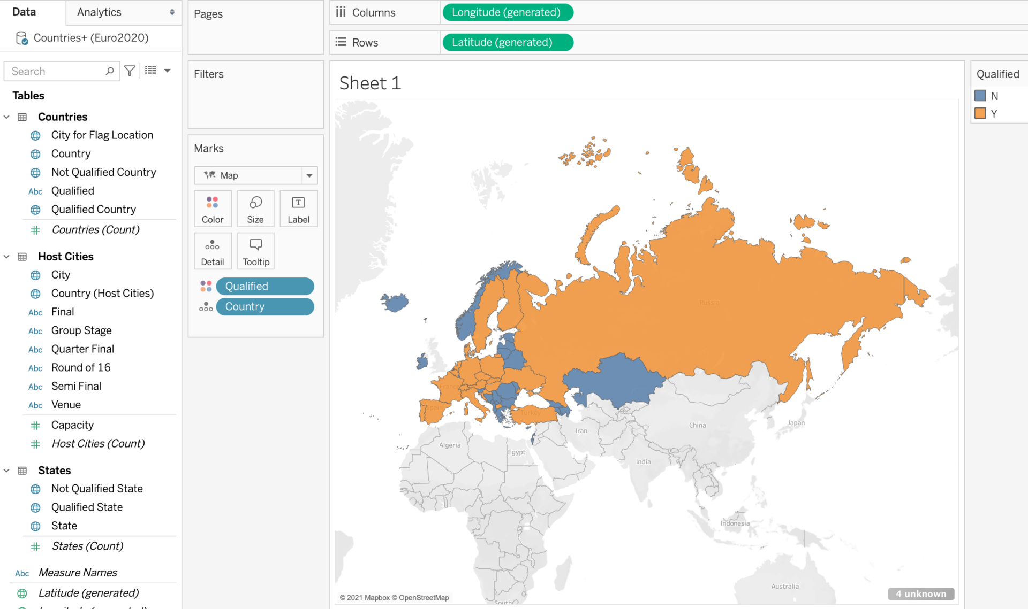Open the OpenStreetMap attribution link
Viewport: 1028px width, 609px height.
[423, 597]
